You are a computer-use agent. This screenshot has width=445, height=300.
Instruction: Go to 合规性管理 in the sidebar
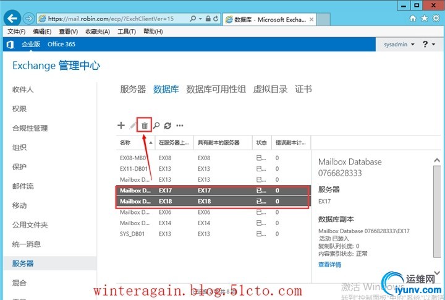pos(30,129)
